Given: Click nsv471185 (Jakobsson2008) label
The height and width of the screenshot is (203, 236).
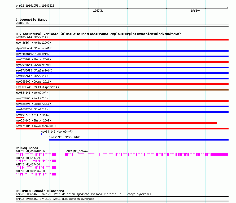Looking at the screenshot, I should tap(36, 126).
